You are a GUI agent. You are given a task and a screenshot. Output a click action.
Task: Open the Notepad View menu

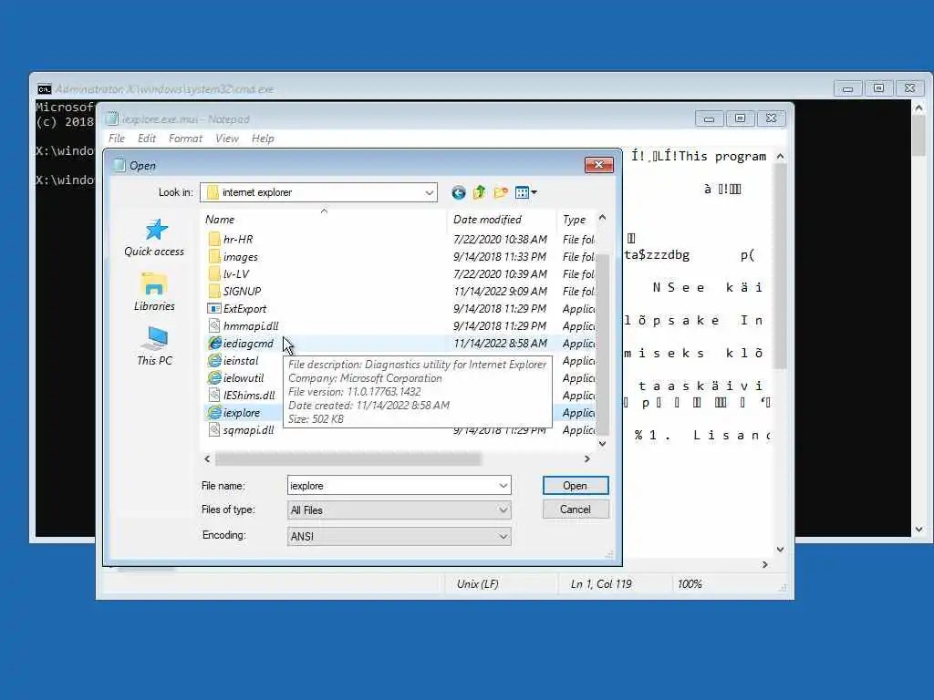227,139
